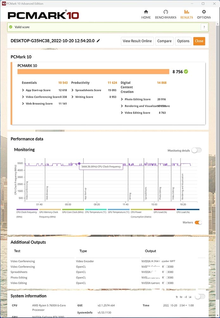The height and width of the screenshot is (318, 220).
Task: Expand Video Conferencing Score
Action: tap(23, 97)
